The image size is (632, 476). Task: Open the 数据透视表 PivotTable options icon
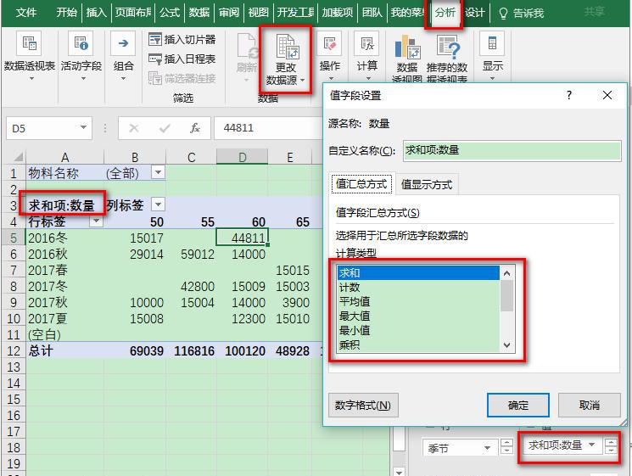point(29,43)
